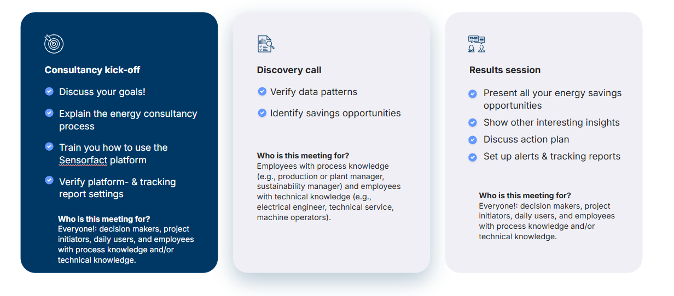Click checkmark beside 'Explain the energy consultancy process'

click(x=49, y=113)
